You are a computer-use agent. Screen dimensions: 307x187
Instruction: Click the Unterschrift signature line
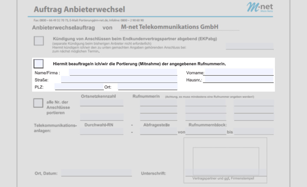tap(226, 172)
